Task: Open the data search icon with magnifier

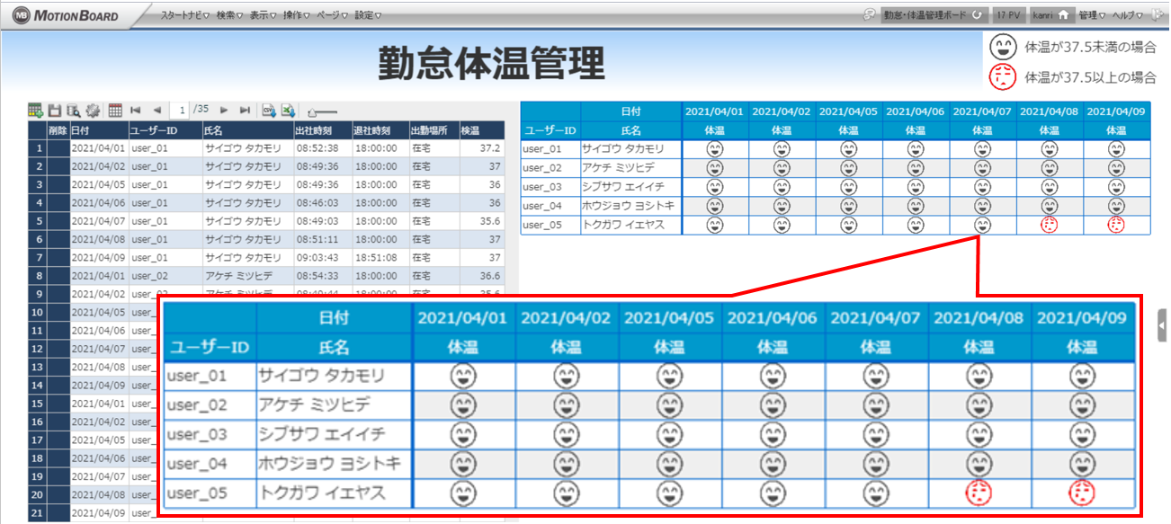Action: (73, 111)
